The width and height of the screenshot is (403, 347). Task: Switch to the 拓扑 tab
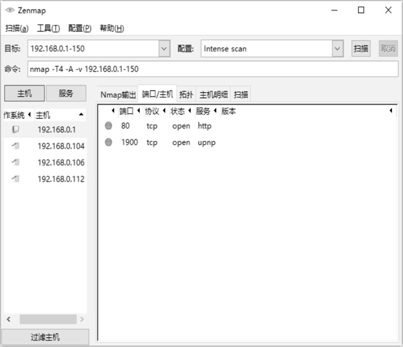[x=186, y=95]
